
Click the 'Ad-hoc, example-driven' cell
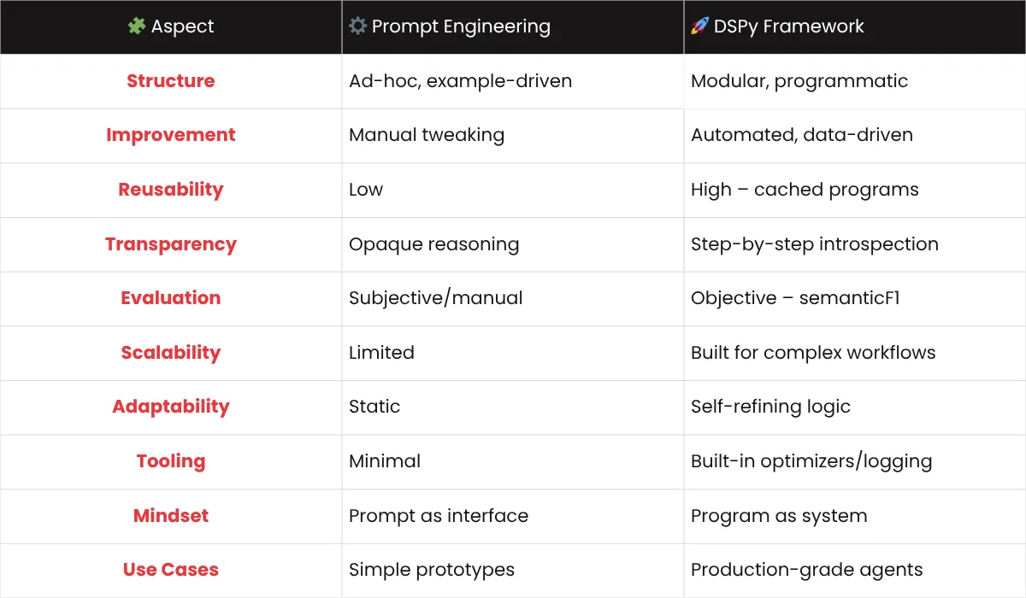pyautogui.click(x=460, y=81)
